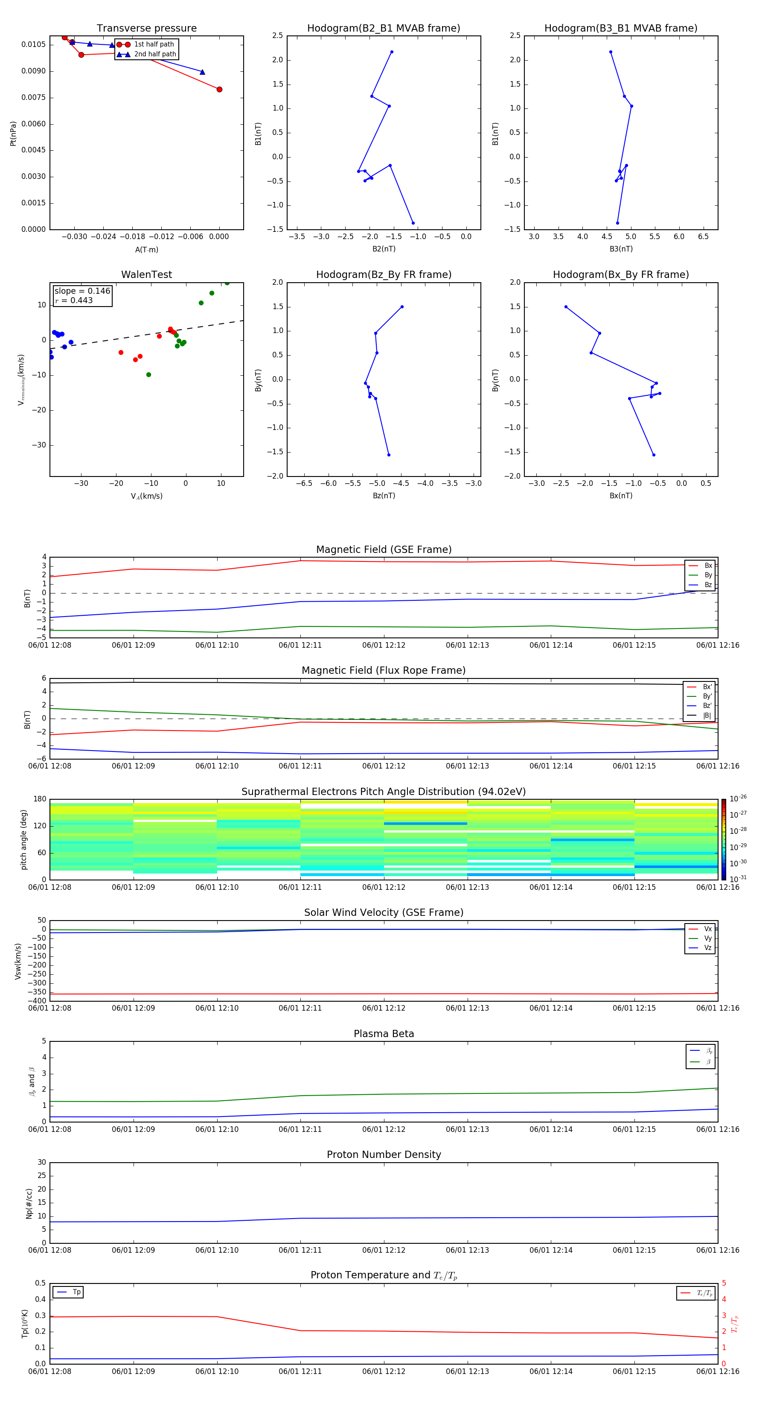
Task: Click the 'Vx' legend entry in the velocity plot
Action: click(700, 929)
